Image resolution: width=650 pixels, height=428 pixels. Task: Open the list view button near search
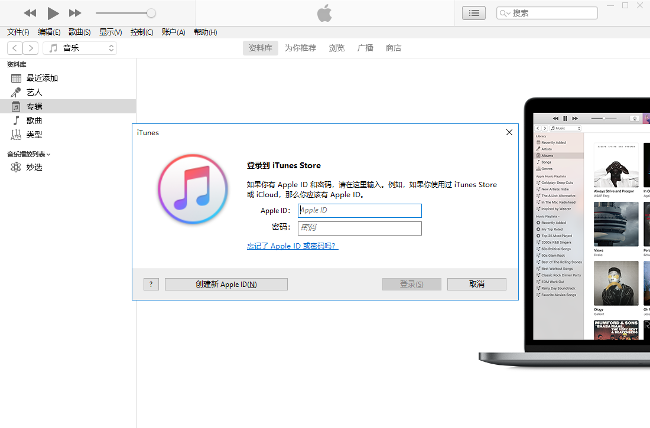pos(474,13)
